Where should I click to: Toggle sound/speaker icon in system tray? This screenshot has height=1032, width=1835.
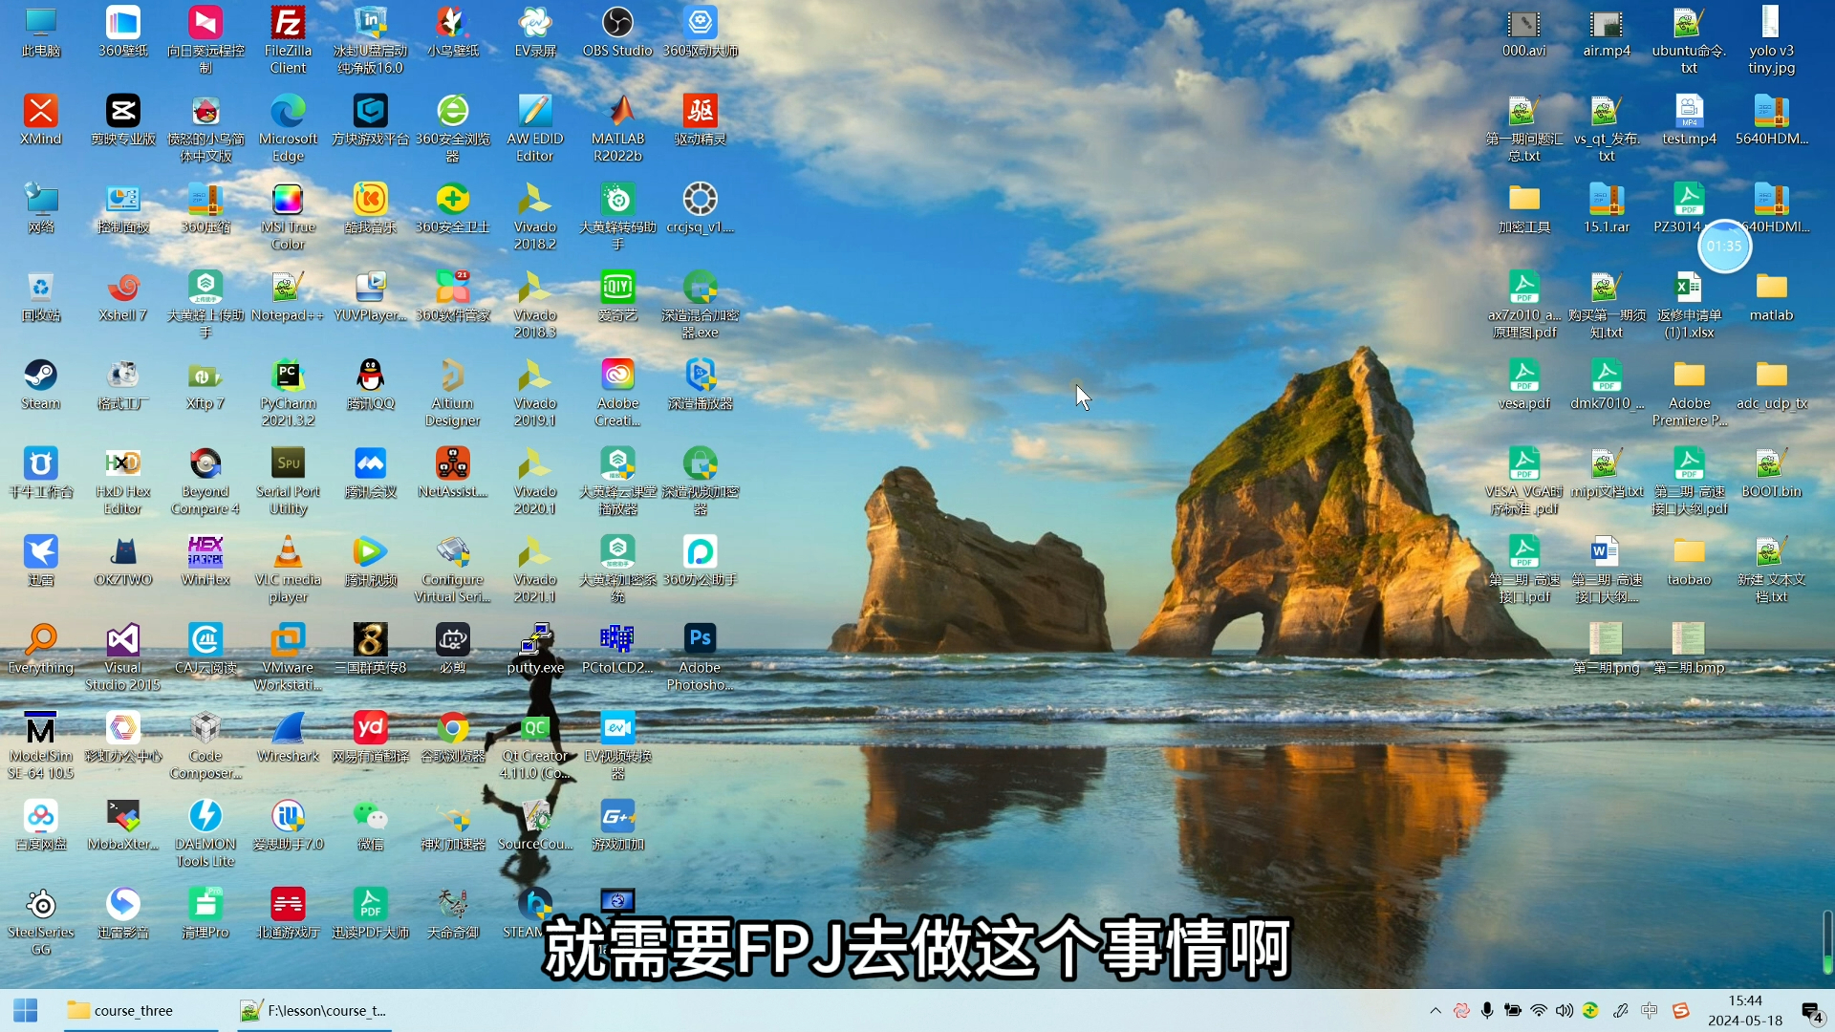tap(1565, 1009)
